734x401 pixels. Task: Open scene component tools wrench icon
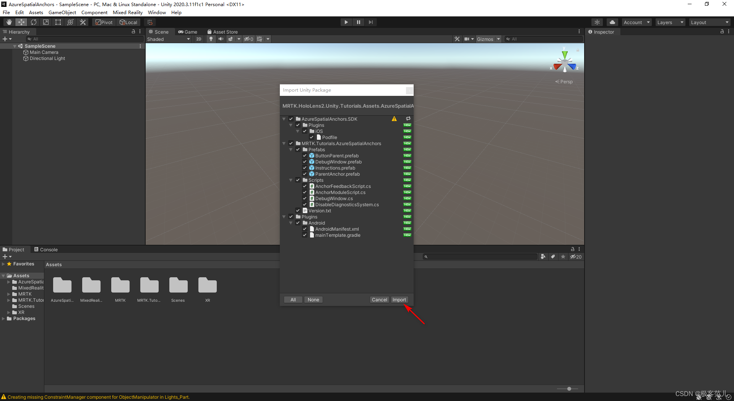457,39
